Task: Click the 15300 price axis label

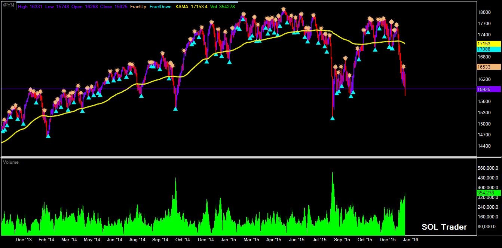Action: coord(484,113)
